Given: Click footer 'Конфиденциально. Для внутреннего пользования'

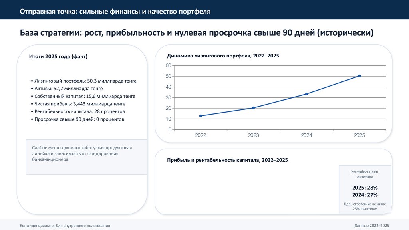Looking at the screenshot, I should pyautogui.click(x=65, y=226).
